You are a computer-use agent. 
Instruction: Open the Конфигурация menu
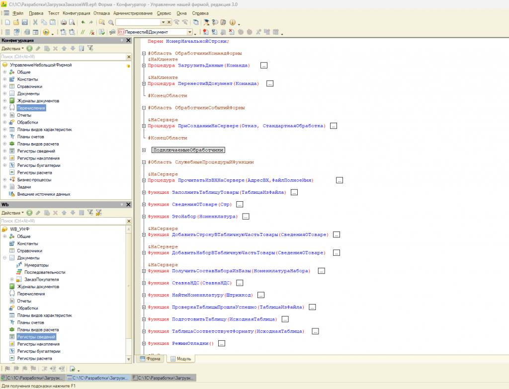coord(76,13)
